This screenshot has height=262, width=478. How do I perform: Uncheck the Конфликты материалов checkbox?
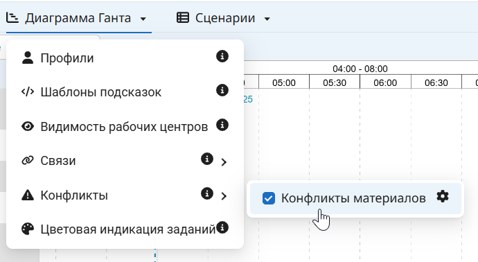[269, 198]
